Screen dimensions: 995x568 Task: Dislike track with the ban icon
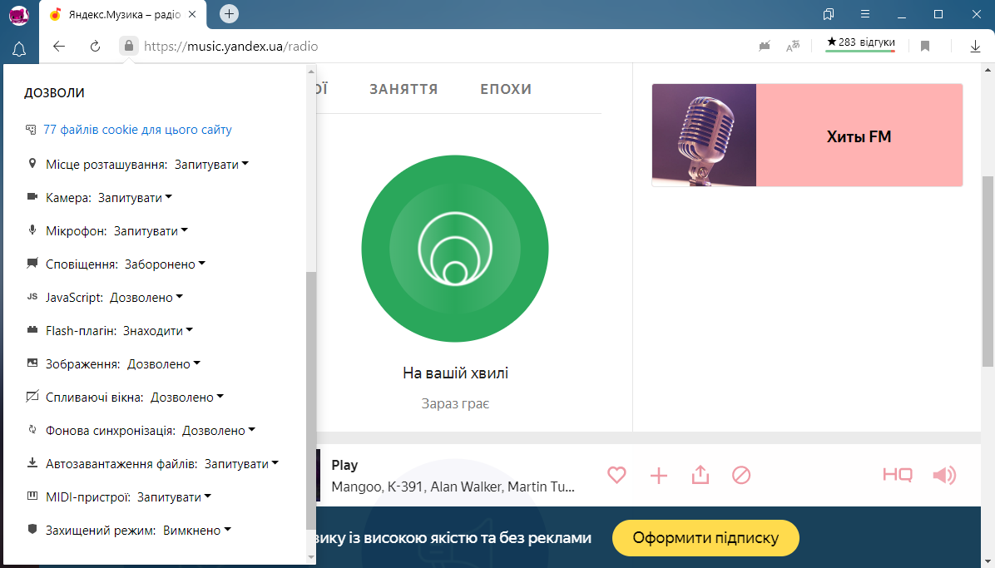pyautogui.click(x=741, y=475)
